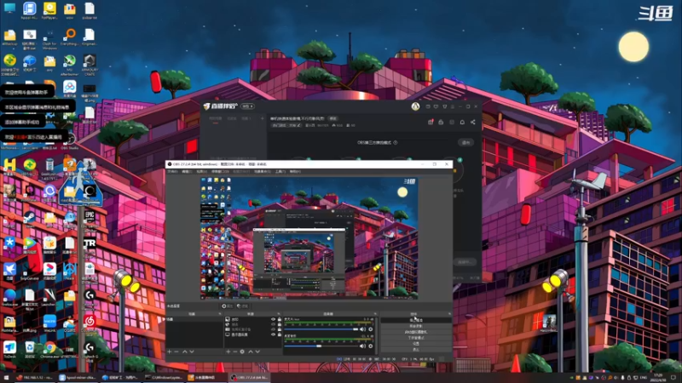Toggle the lock on the second OBS source
Image resolution: width=682 pixels, height=383 pixels.
(x=280, y=324)
